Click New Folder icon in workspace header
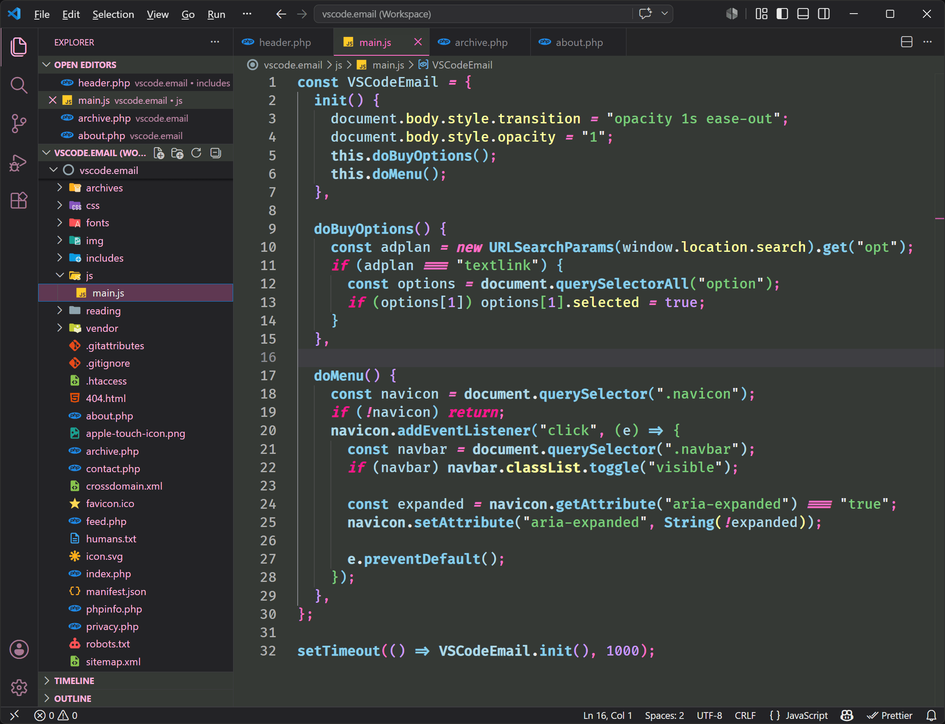 [x=177, y=153]
